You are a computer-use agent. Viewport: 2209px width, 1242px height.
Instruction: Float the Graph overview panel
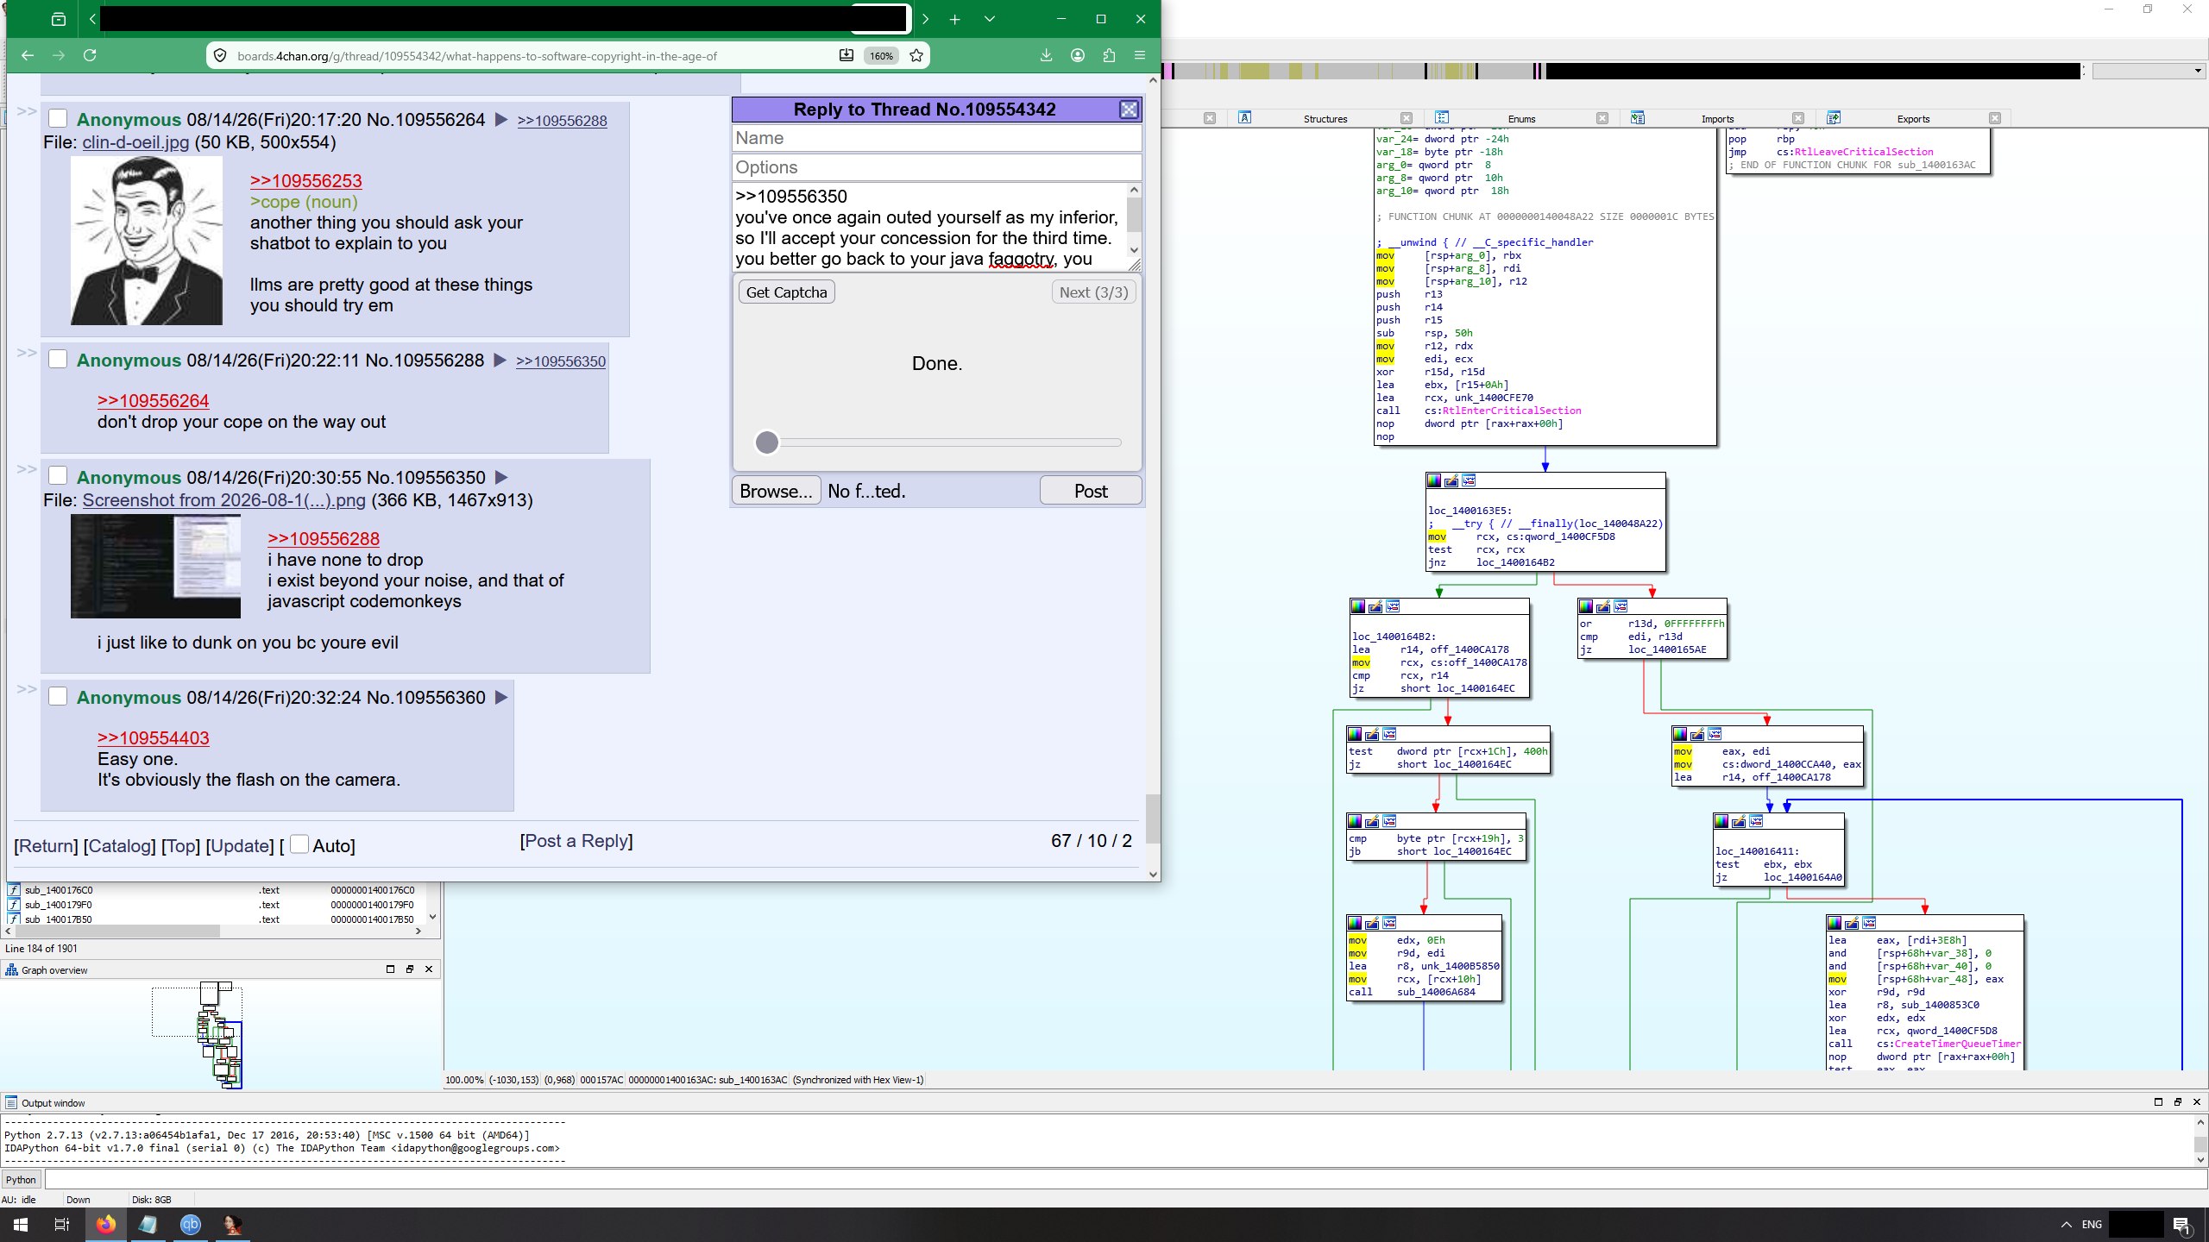(x=410, y=969)
